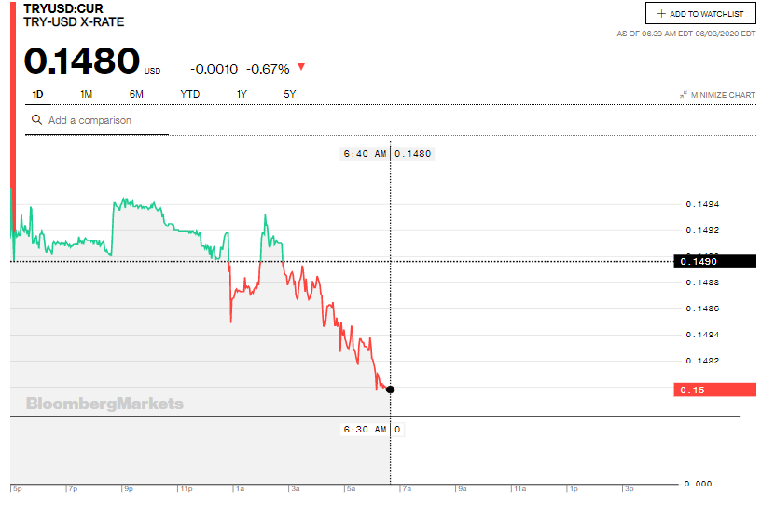
Task: Click the BloombergMarkets watermark logo
Action: [104, 404]
